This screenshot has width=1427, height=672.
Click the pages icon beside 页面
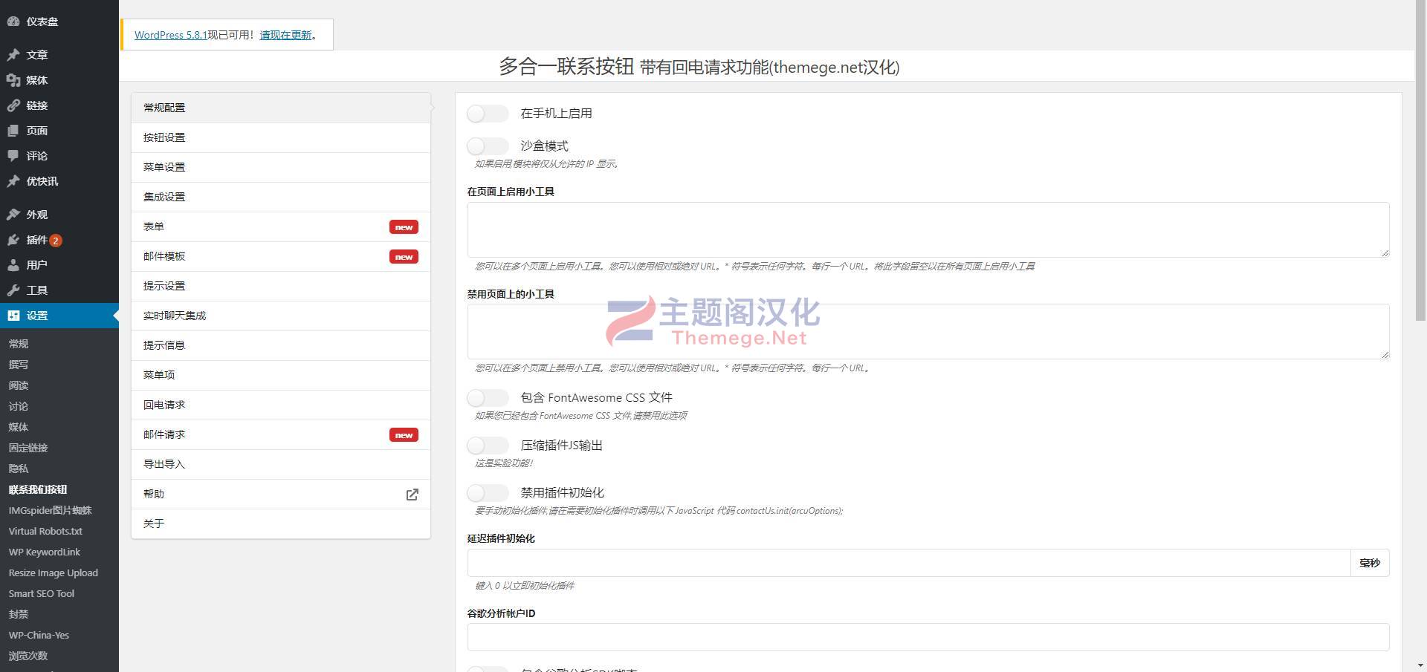pos(13,131)
